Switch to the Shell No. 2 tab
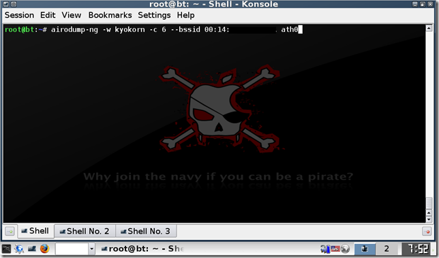The width and height of the screenshot is (439, 258). (x=85, y=231)
